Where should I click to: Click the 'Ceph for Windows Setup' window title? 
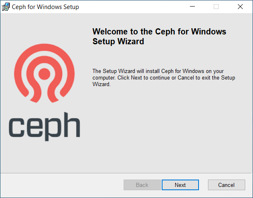(x=45, y=7)
